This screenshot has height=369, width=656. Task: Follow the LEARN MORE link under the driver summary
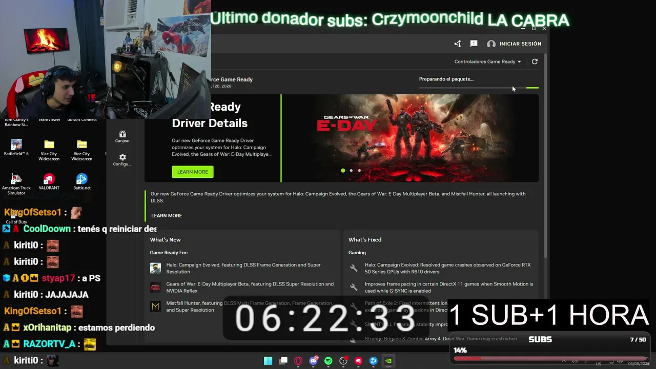point(167,216)
